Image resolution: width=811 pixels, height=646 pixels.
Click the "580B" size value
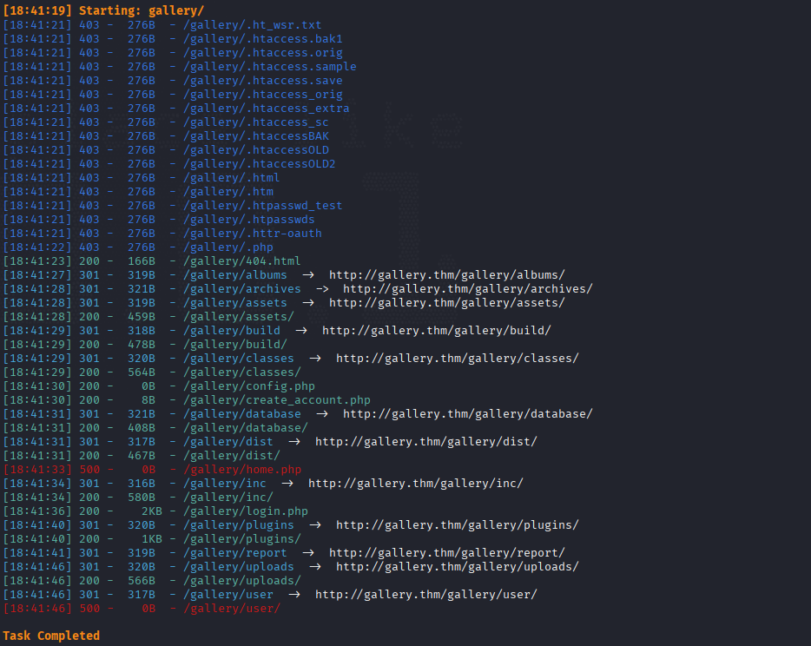[142, 498]
